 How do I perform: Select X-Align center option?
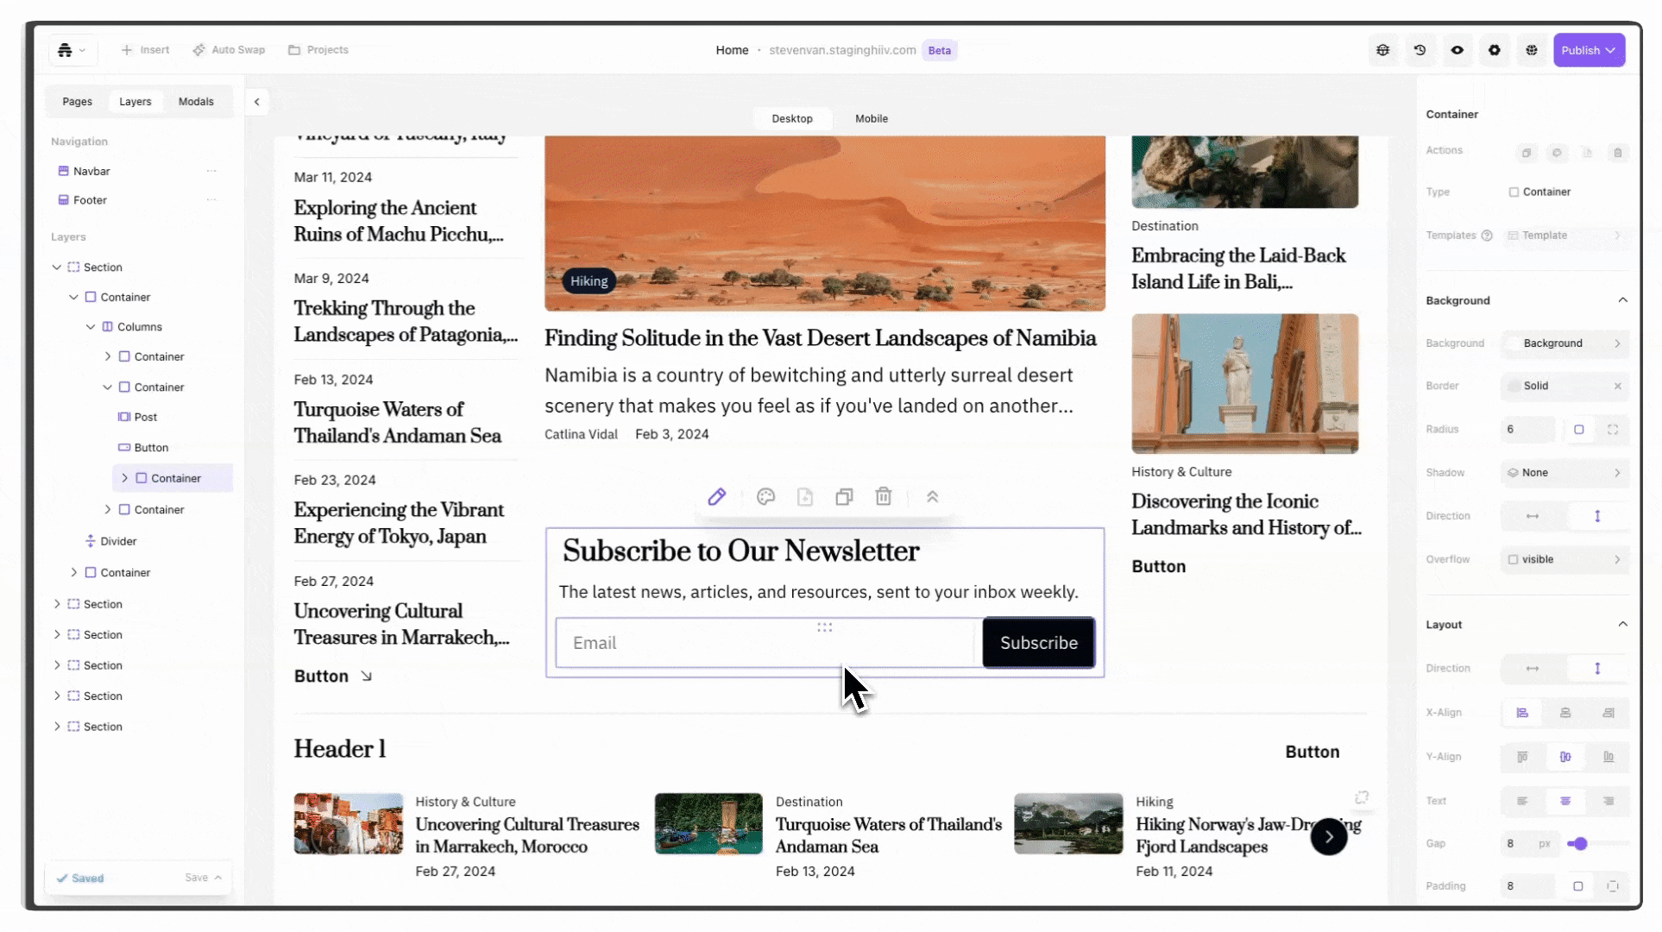coord(1565,713)
